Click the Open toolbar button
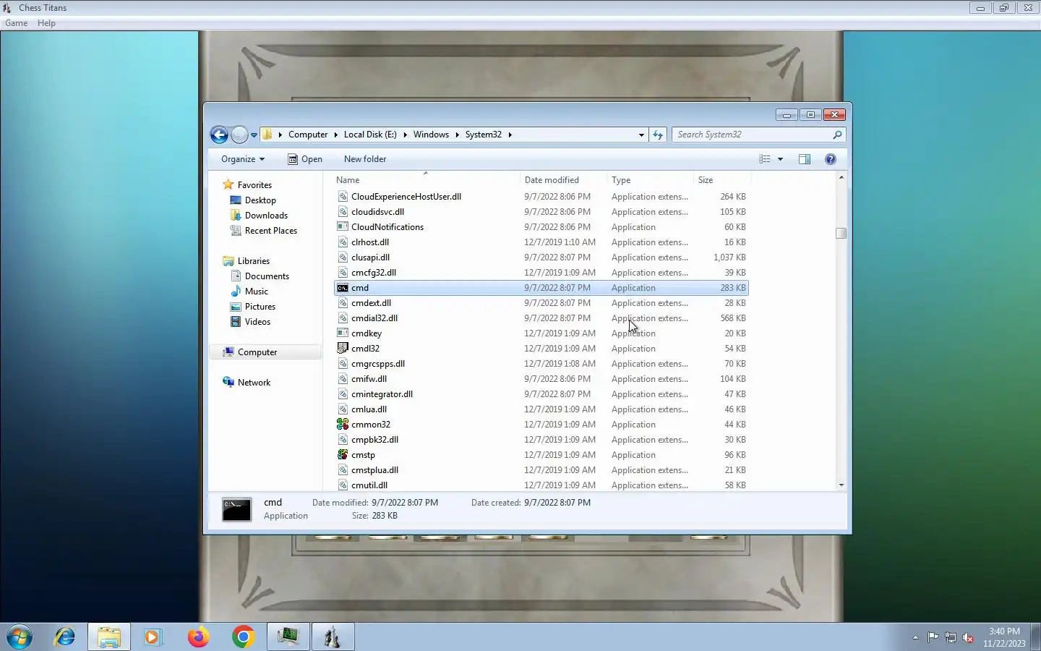This screenshot has height=651, width=1041. click(305, 159)
